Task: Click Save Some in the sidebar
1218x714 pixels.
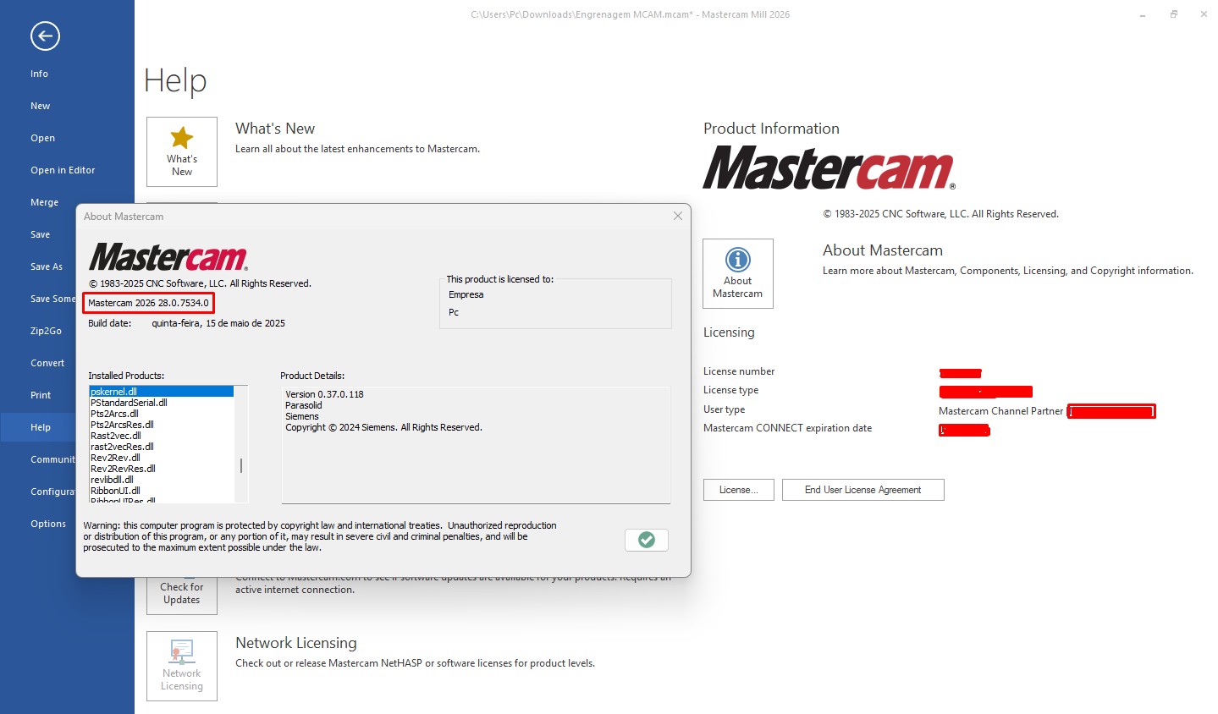Action: click(52, 299)
